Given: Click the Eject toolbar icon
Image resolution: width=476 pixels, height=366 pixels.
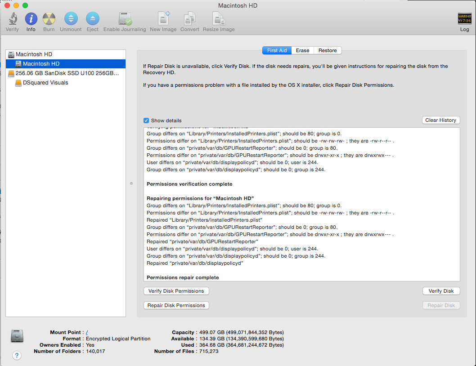Looking at the screenshot, I should [93, 19].
